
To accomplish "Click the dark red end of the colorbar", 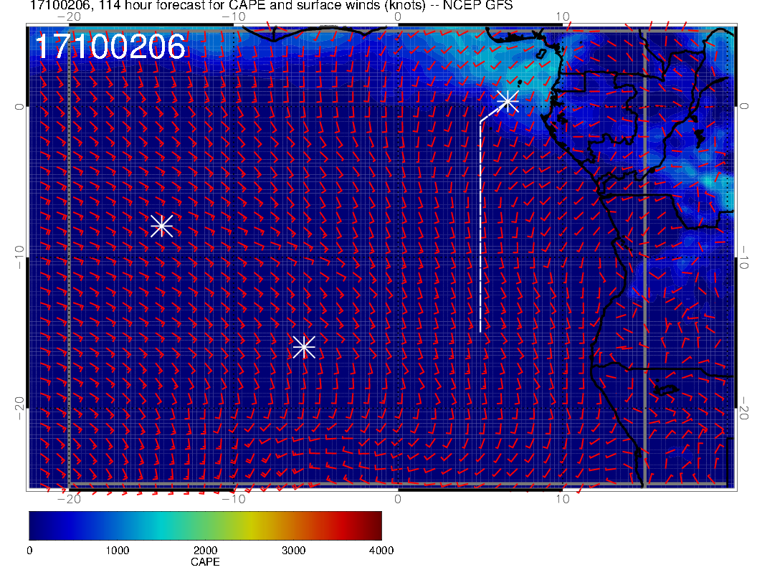I will coord(375,525).
